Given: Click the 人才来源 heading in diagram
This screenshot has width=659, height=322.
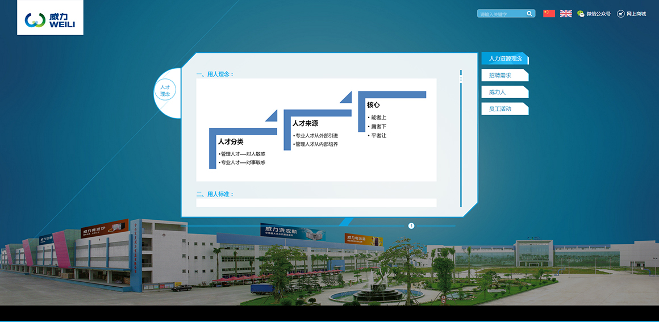Looking at the screenshot, I should 306,124.
